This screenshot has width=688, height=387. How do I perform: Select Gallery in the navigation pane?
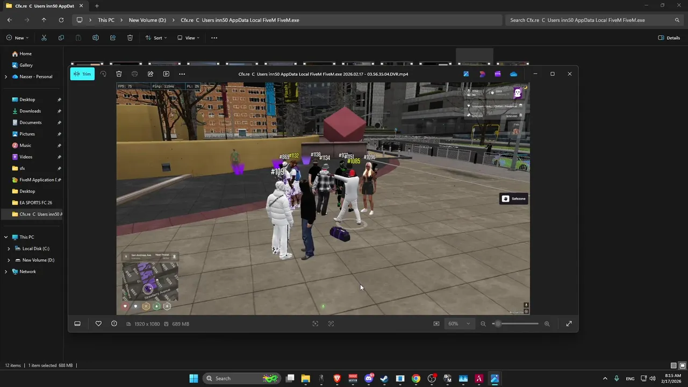26,65
